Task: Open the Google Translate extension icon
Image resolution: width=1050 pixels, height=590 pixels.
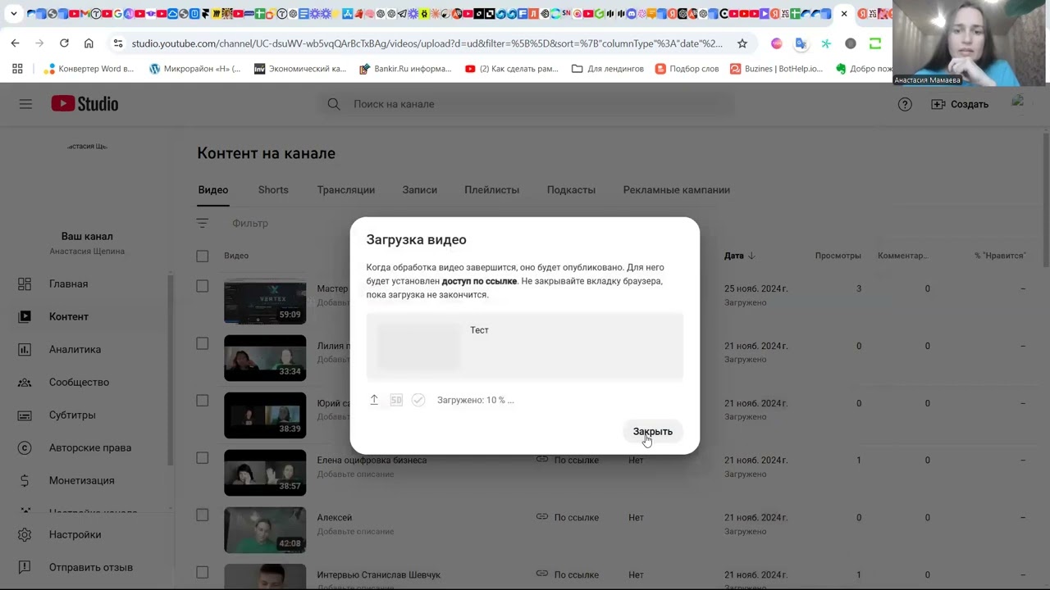Action: (x=801, y=43)
